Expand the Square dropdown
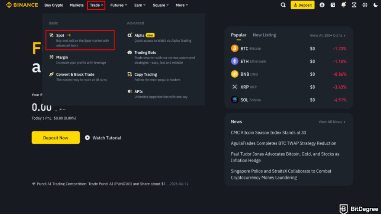Viewport: 381px width, 214px height. point(161,5)
